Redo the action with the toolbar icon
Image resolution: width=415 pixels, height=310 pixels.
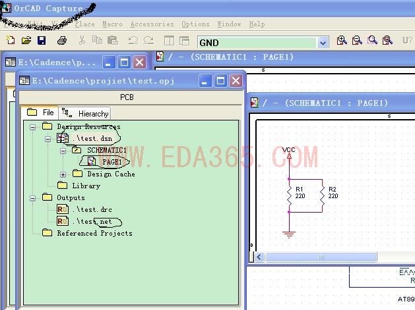click(x=148, y=40)
